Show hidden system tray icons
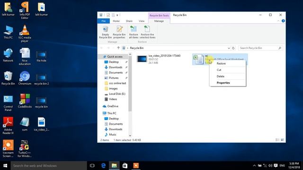 (254, 166)
